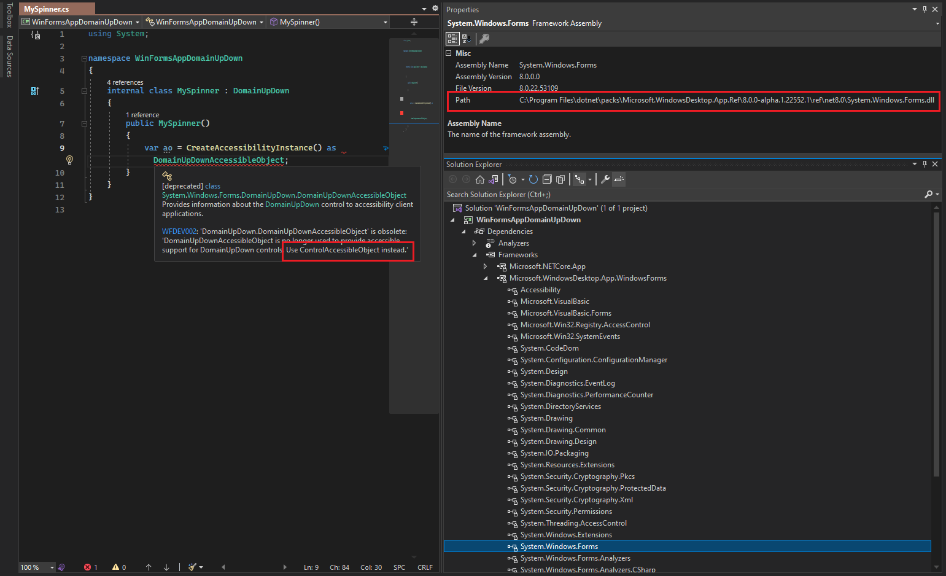Switch between solutions and folder views icon

click(x=494, y=179)
